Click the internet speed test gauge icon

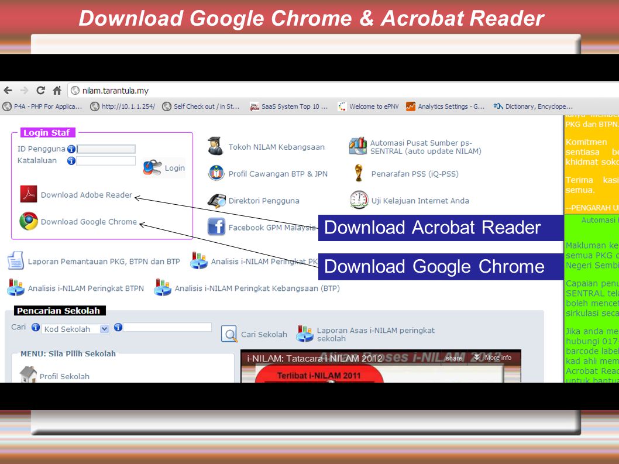click(359, 200)
